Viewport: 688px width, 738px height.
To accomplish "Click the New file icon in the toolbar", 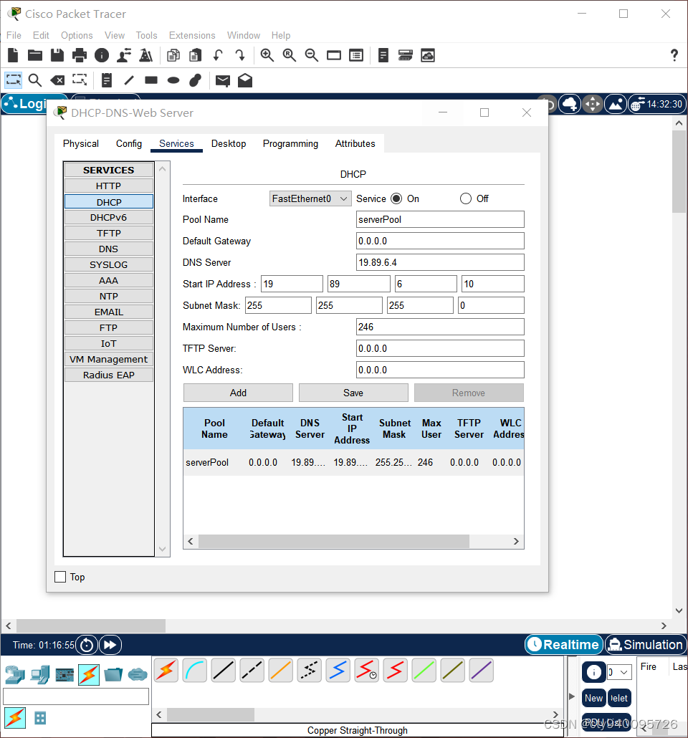I will coord(13,56).
